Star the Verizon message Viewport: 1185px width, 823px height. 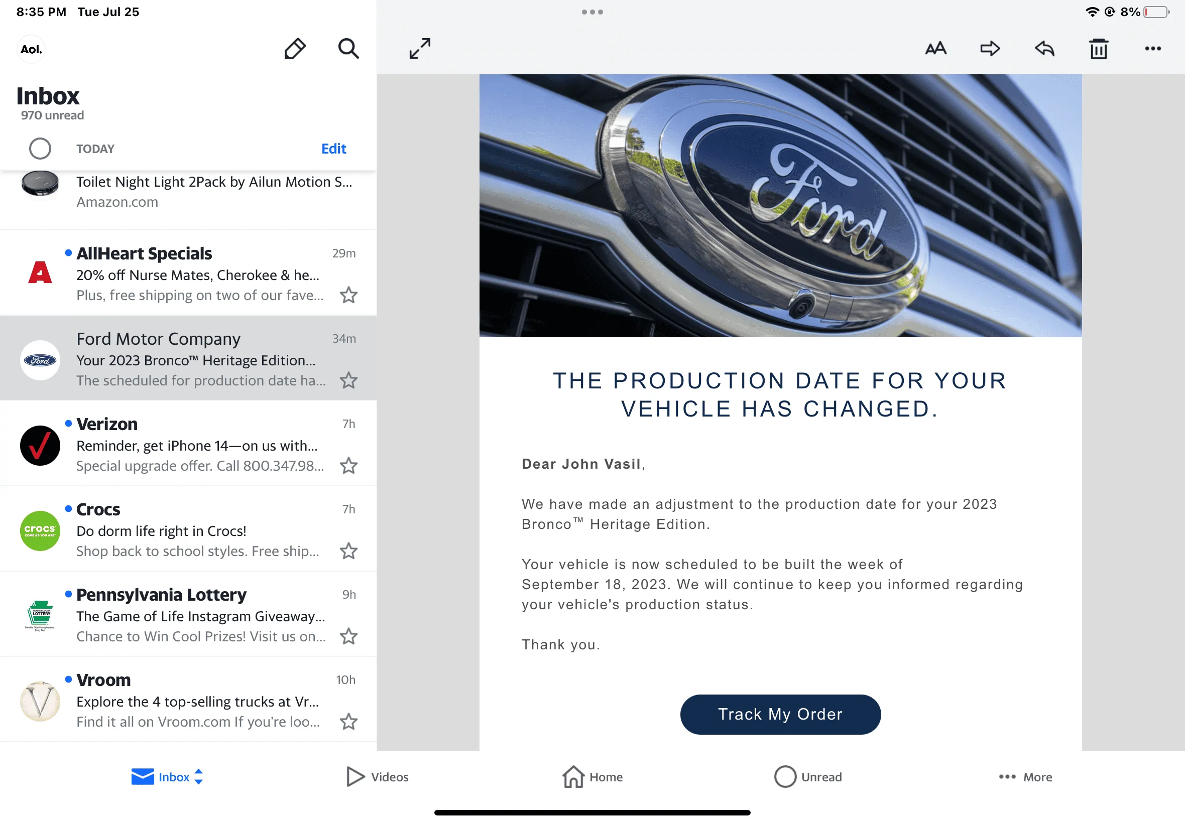[x=349, y=466]
